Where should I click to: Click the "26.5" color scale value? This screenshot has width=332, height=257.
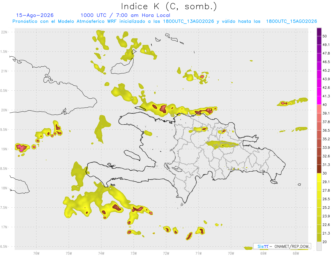coord(326,199)
